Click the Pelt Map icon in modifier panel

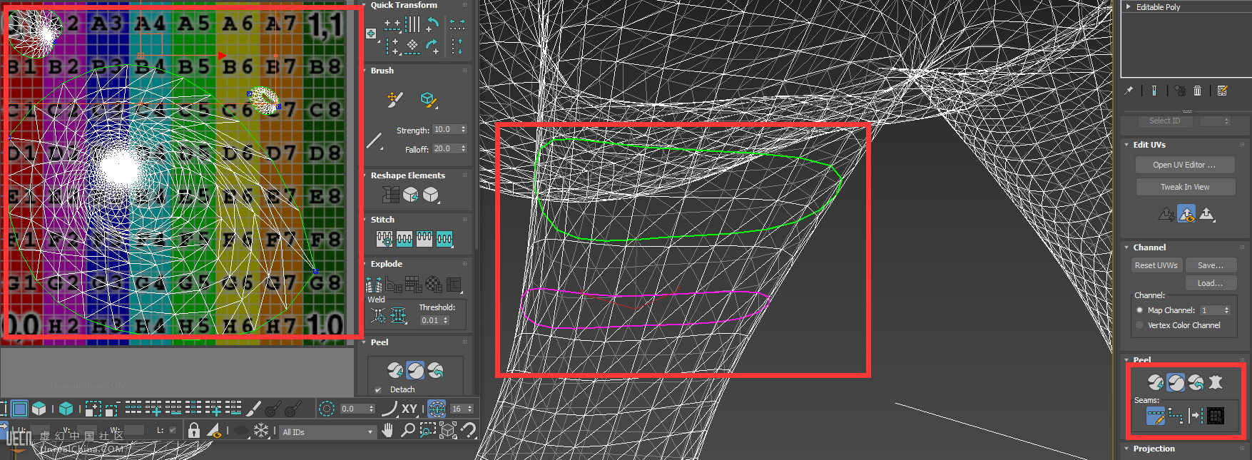pyautogui.click(x=1215, y=383)
